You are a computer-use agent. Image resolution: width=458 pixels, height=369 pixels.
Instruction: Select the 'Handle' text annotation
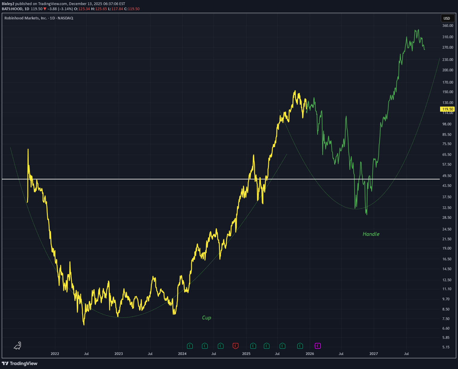[371, 234]
